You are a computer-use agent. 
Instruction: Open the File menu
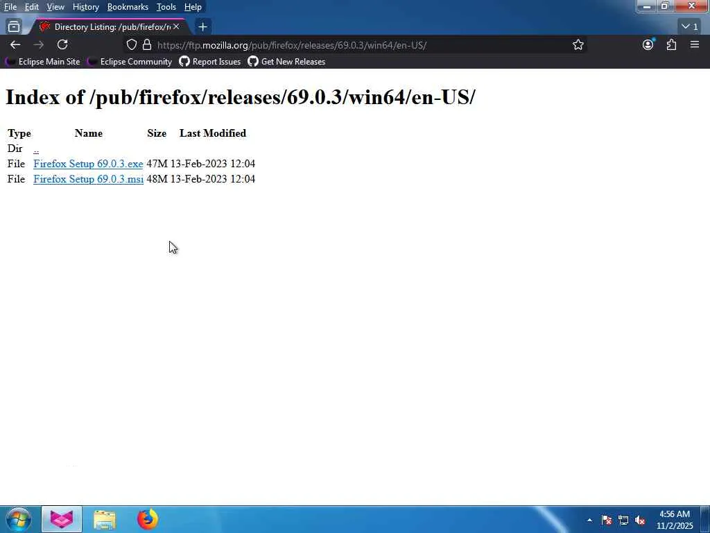pyautogui.click(x=10, y=7)
